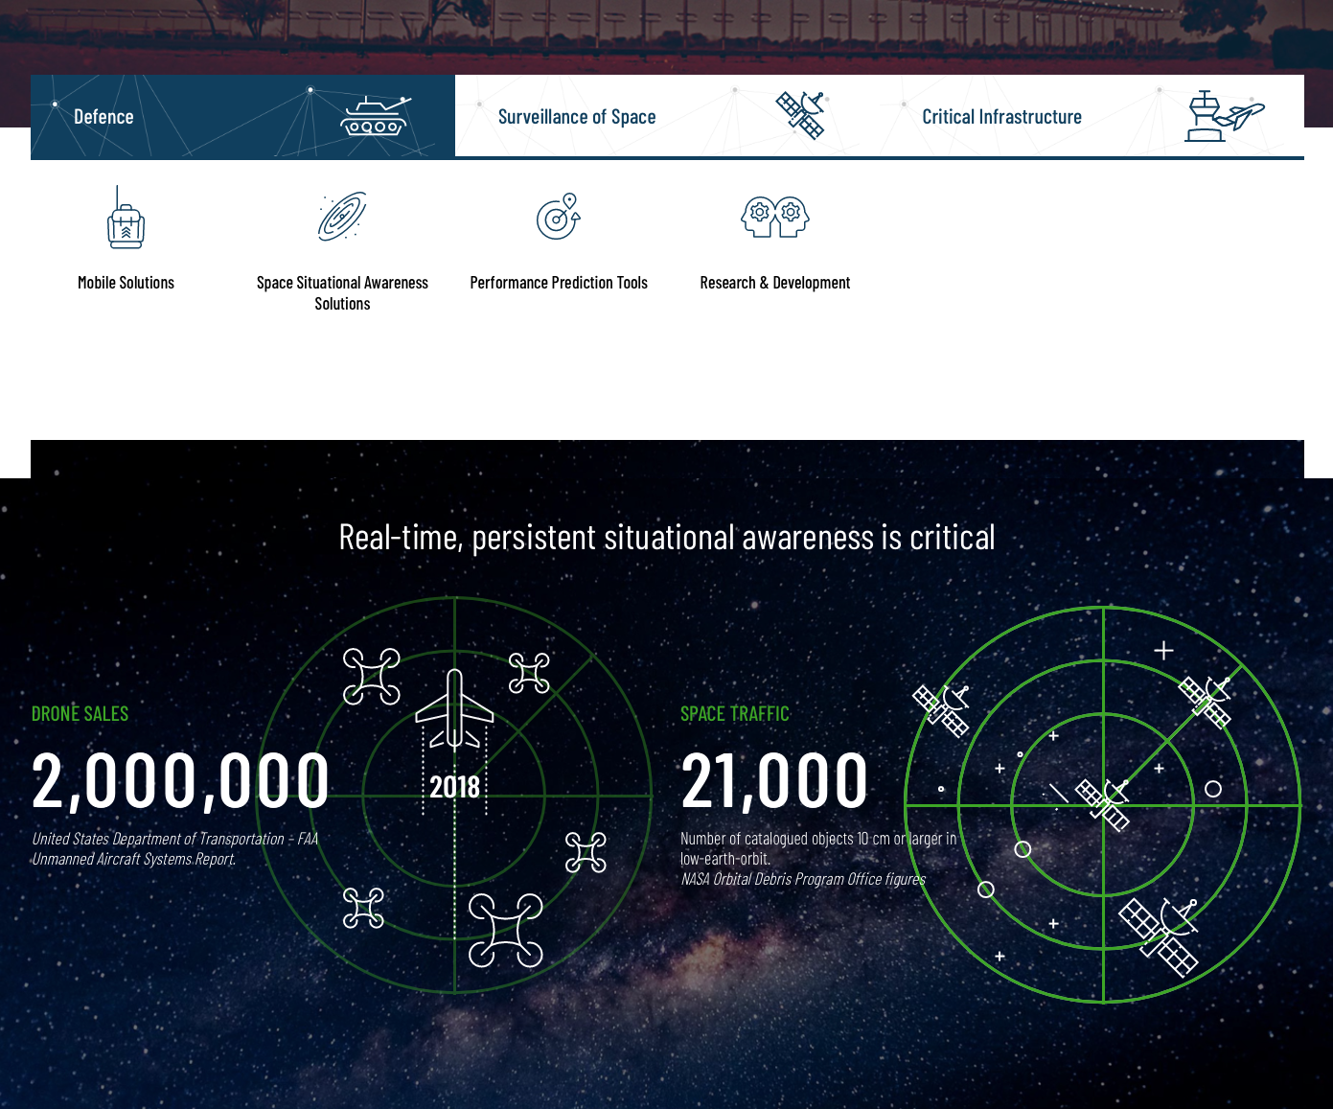
Task: Click the control tower and airplane icon
Action: tap(1224, 116)
